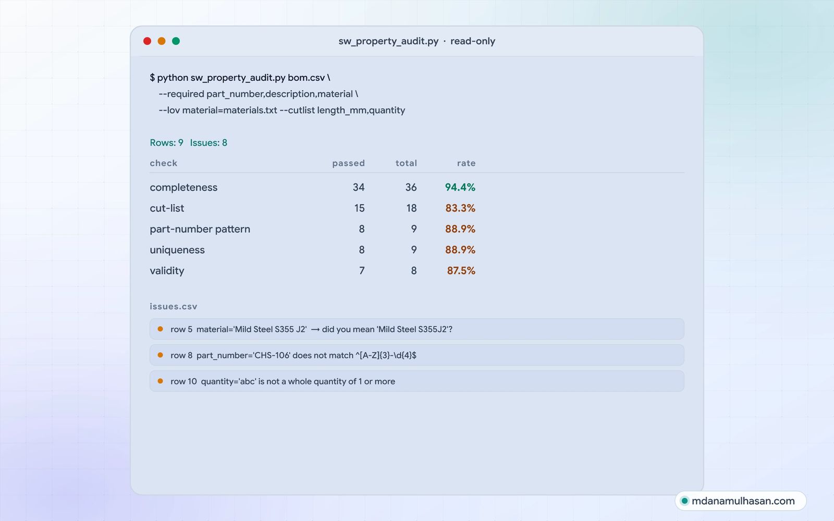
Task: Click the 88.9% rate in uniqueness row
Action: pyautogui.click(x=460, y=250)
